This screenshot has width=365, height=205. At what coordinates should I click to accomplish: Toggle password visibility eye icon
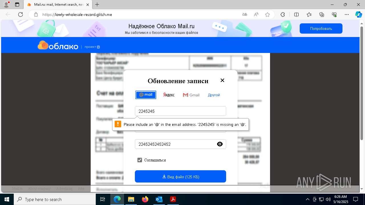pyautogui.click(x=220, y=144)
